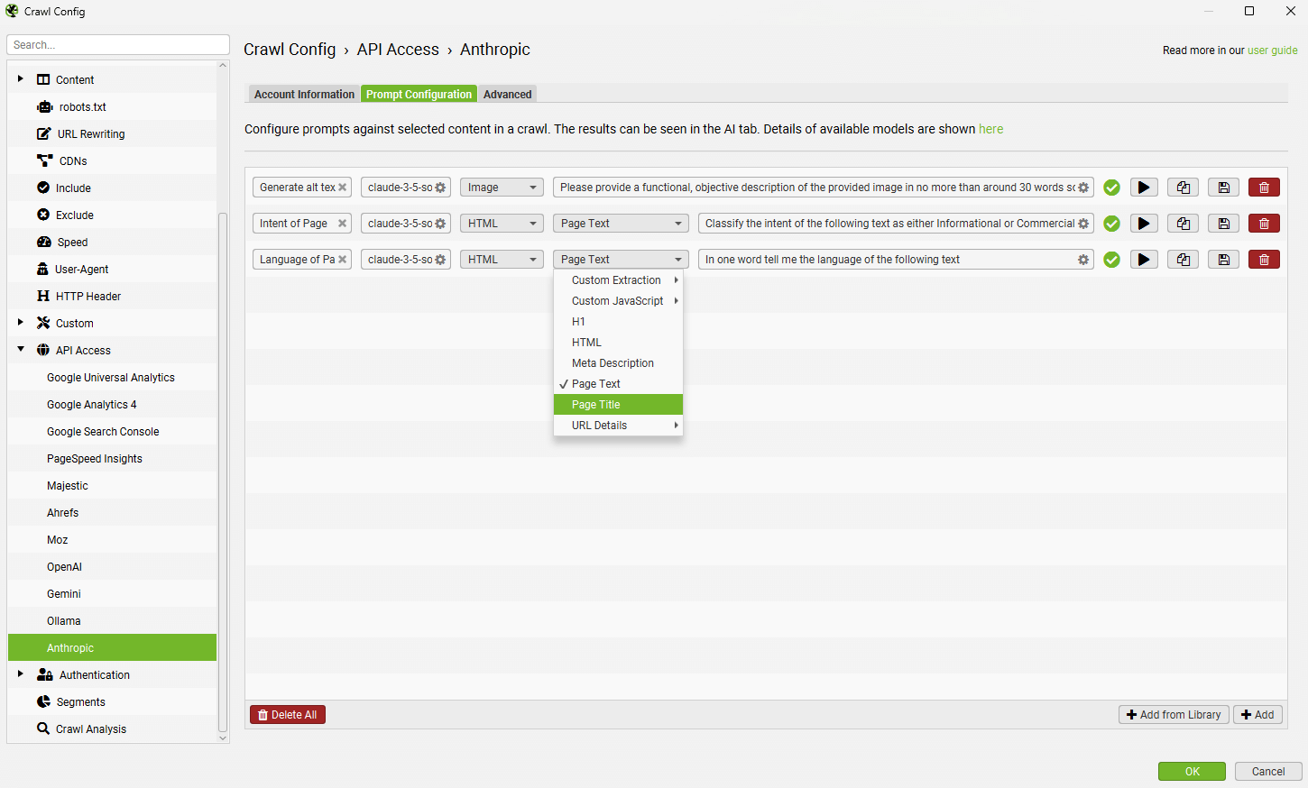Viewport: 1308px width, 788px height.
Task: Open the user guide link
Action: 1272,50
